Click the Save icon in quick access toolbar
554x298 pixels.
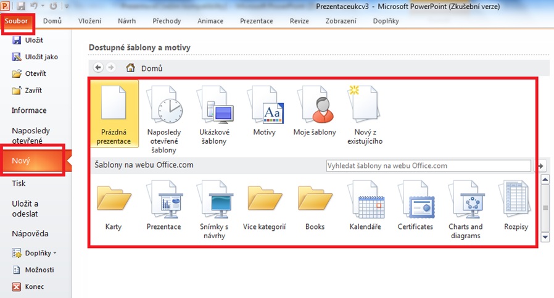pos(21,6)
